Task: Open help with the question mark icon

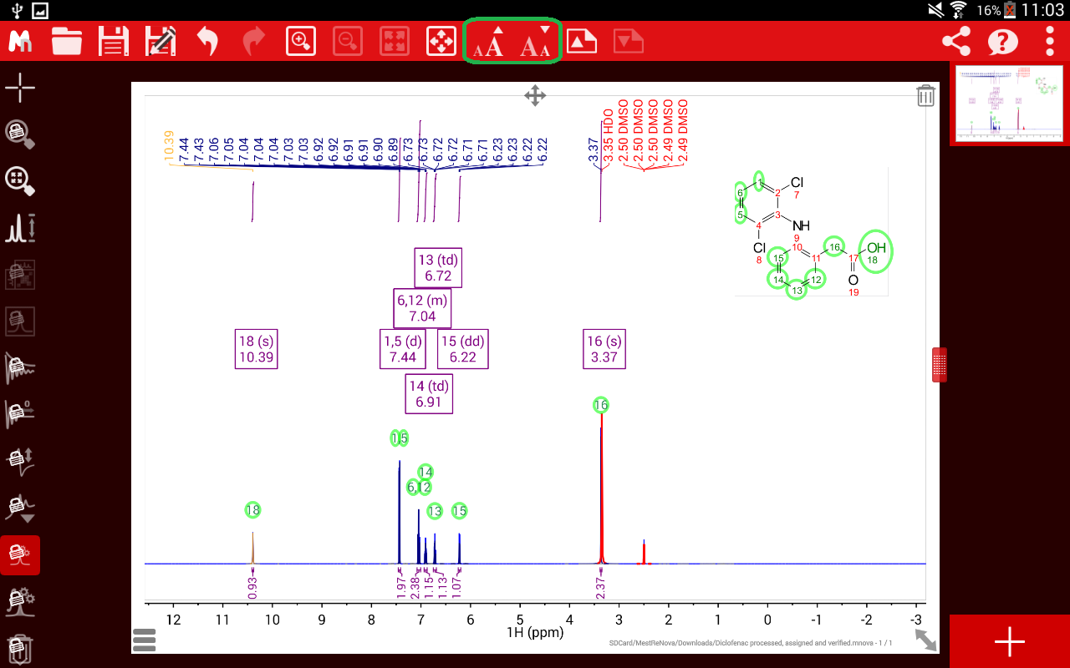Action: click(1003, 41)
